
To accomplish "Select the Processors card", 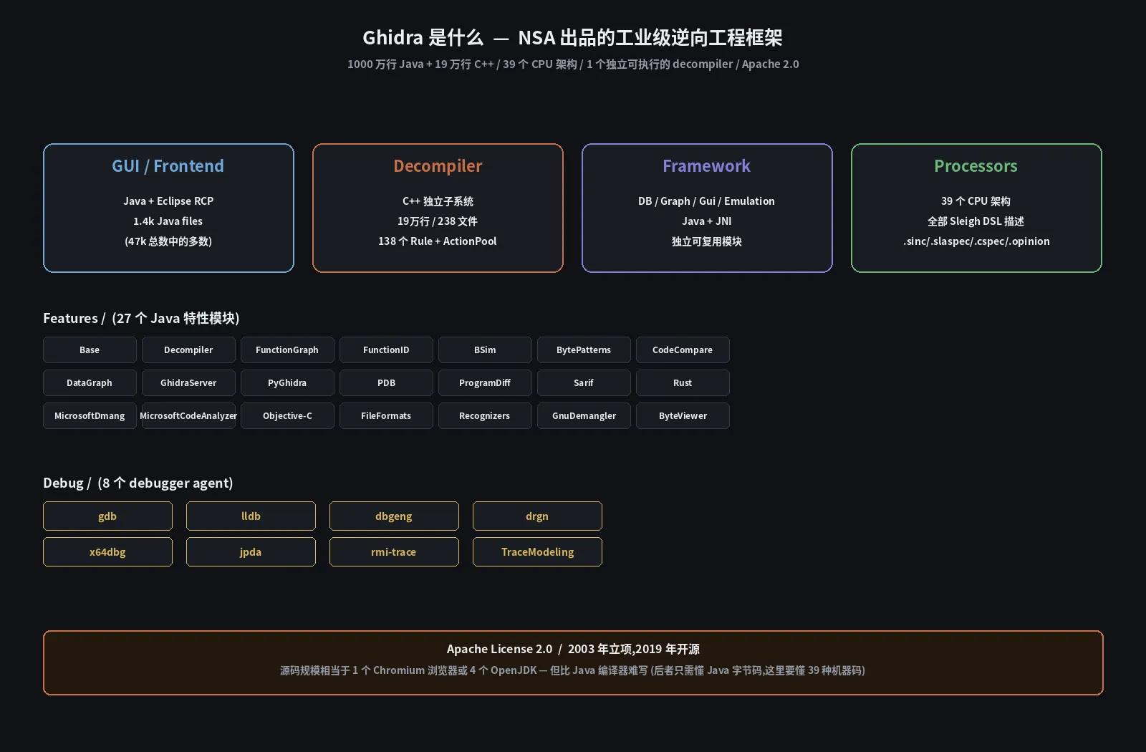I will pyautogui.click(x=976, y=208).
